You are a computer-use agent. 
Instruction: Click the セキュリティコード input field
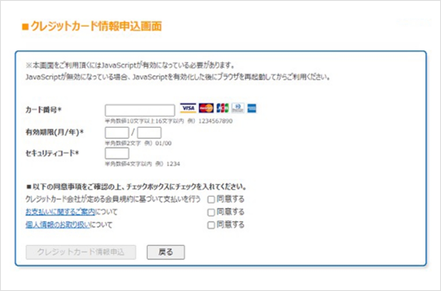coord(116,153)
